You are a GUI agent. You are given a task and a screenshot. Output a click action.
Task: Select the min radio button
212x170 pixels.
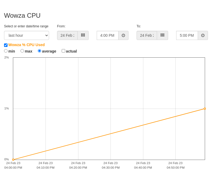(x=6, y=51)
